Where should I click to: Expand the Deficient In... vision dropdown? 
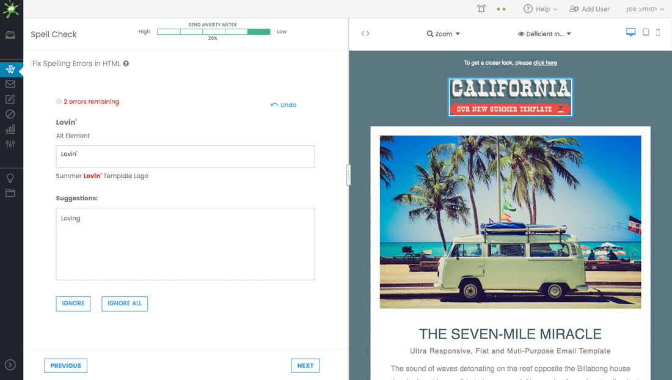[x=544, y=34]
